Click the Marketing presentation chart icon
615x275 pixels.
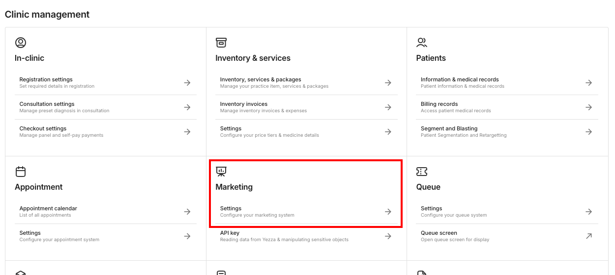pyautogui.click(x=221, y=172)
